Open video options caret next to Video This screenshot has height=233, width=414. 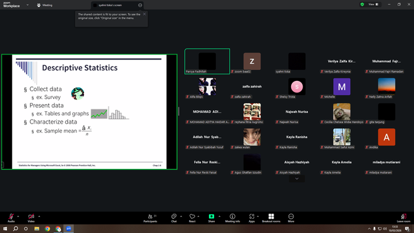39,216
